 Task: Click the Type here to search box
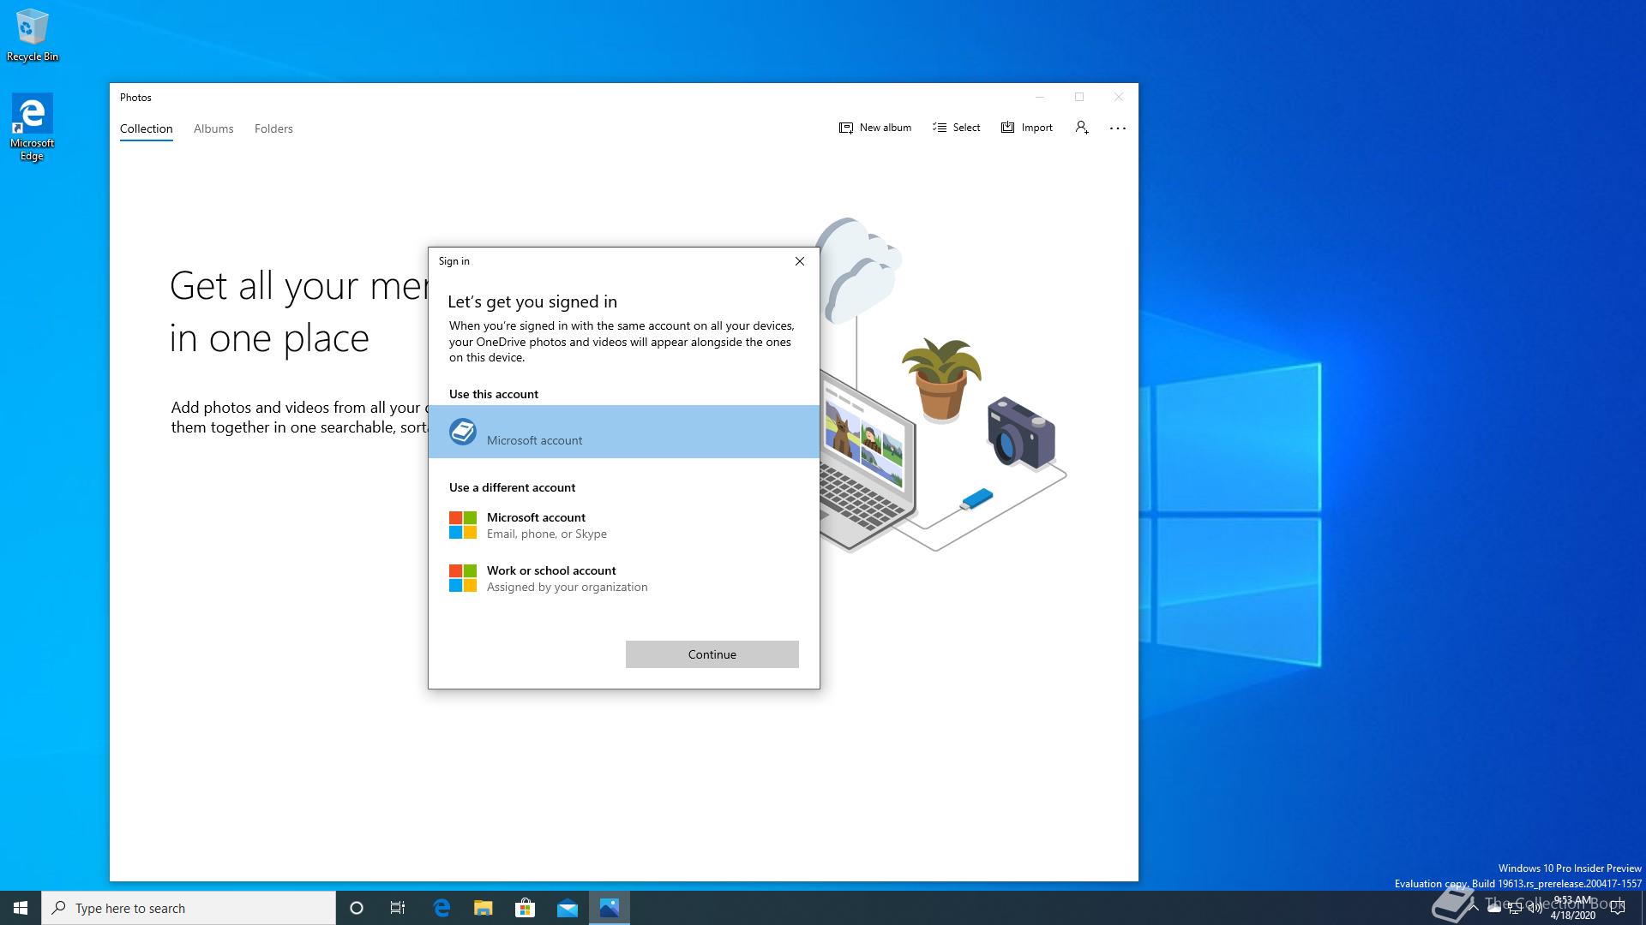[189, 908]
